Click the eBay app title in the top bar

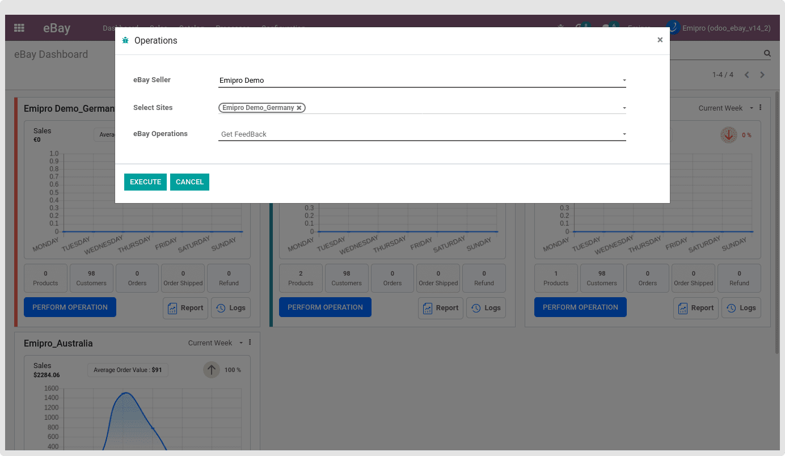(57, 28)
